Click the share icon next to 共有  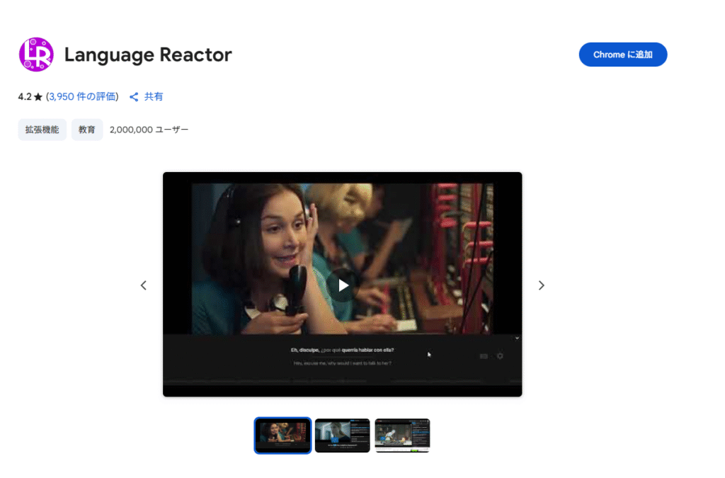pyautogui.click(x=134, y=97)
